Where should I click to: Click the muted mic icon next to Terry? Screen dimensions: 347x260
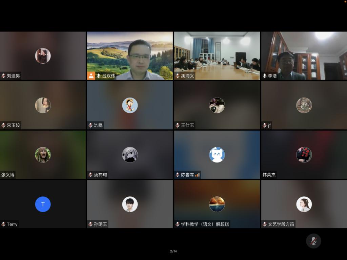click(3, 224)
